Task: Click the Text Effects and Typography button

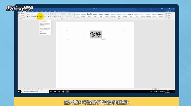Action: (x=40, y=16)
